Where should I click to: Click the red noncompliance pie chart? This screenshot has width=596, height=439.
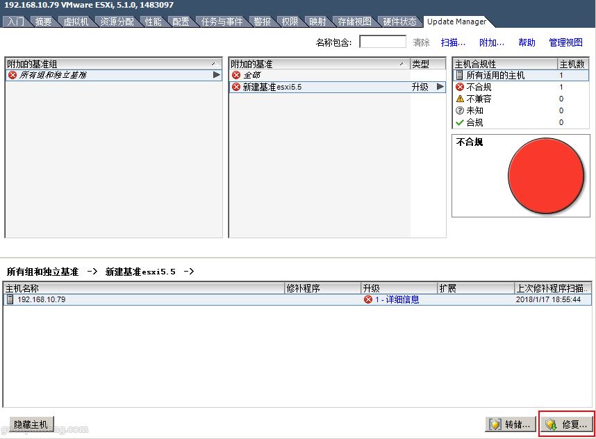(547, 176)
